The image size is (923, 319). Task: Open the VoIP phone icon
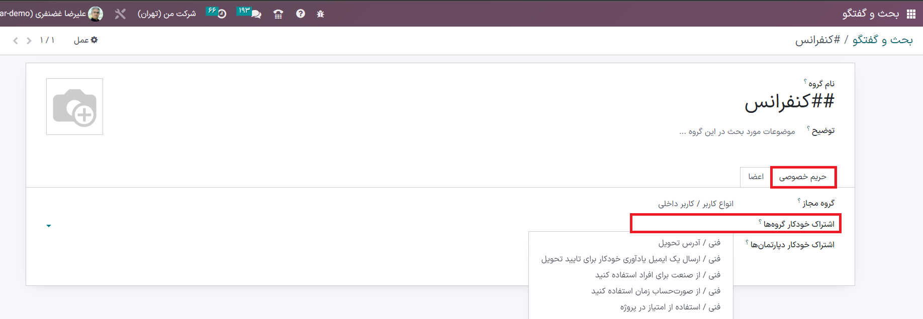tap(278, 14)
